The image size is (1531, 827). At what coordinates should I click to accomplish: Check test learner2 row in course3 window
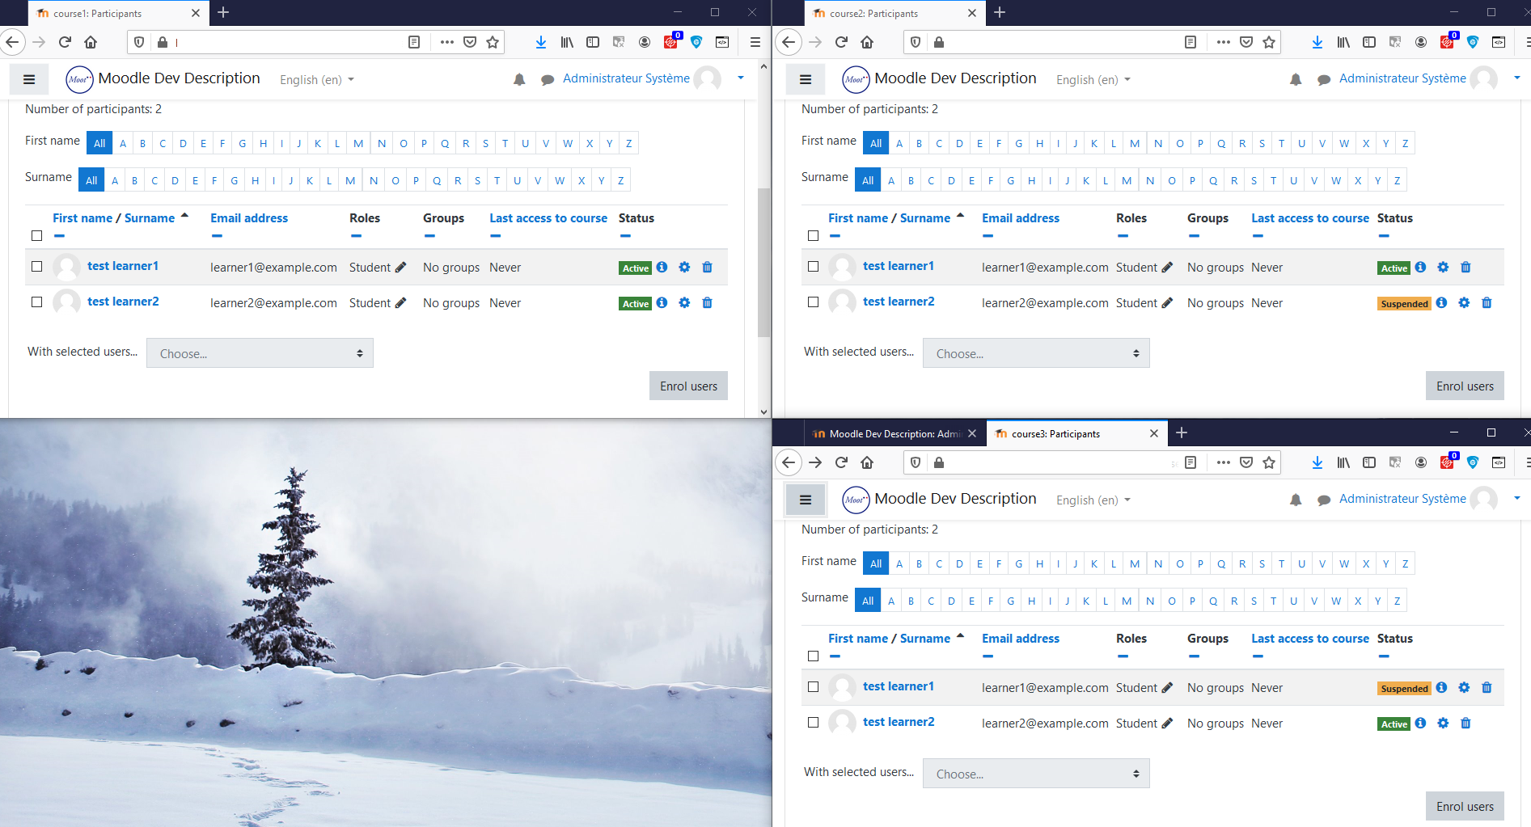click(813, 722)
